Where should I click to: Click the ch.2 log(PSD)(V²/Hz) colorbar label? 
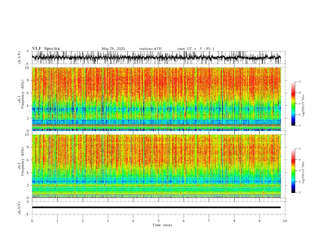(x=304, y=173)
